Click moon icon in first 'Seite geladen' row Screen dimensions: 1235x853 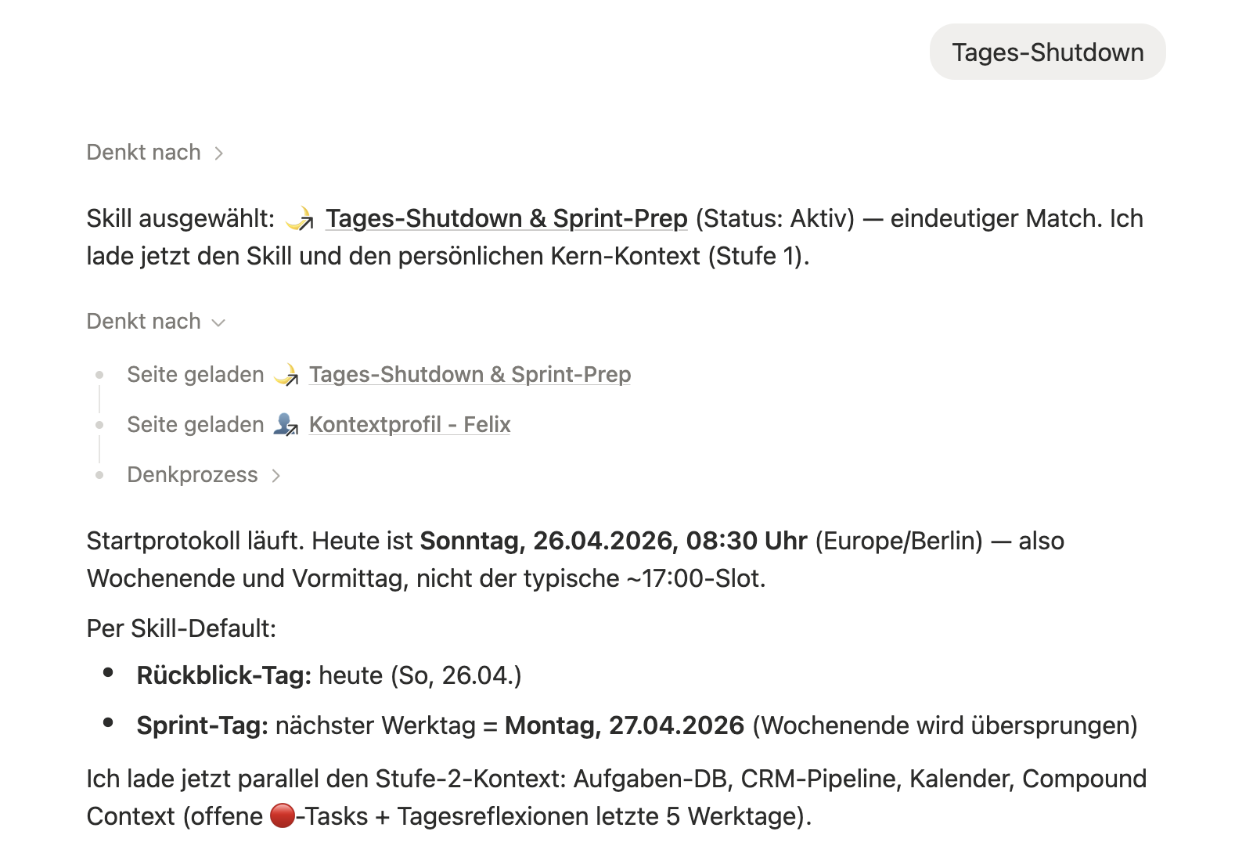[286, 375]
